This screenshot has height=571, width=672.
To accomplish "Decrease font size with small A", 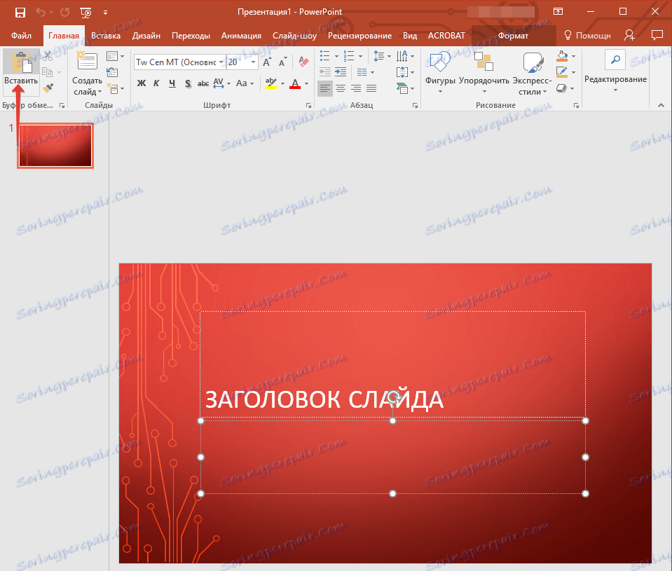I will pos(282,62).
